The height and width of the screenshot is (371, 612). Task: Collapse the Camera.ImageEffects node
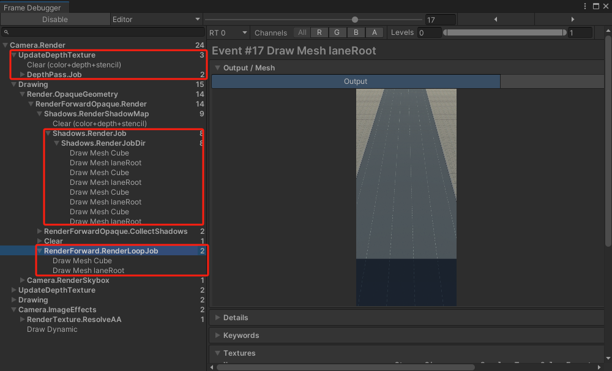13,310
